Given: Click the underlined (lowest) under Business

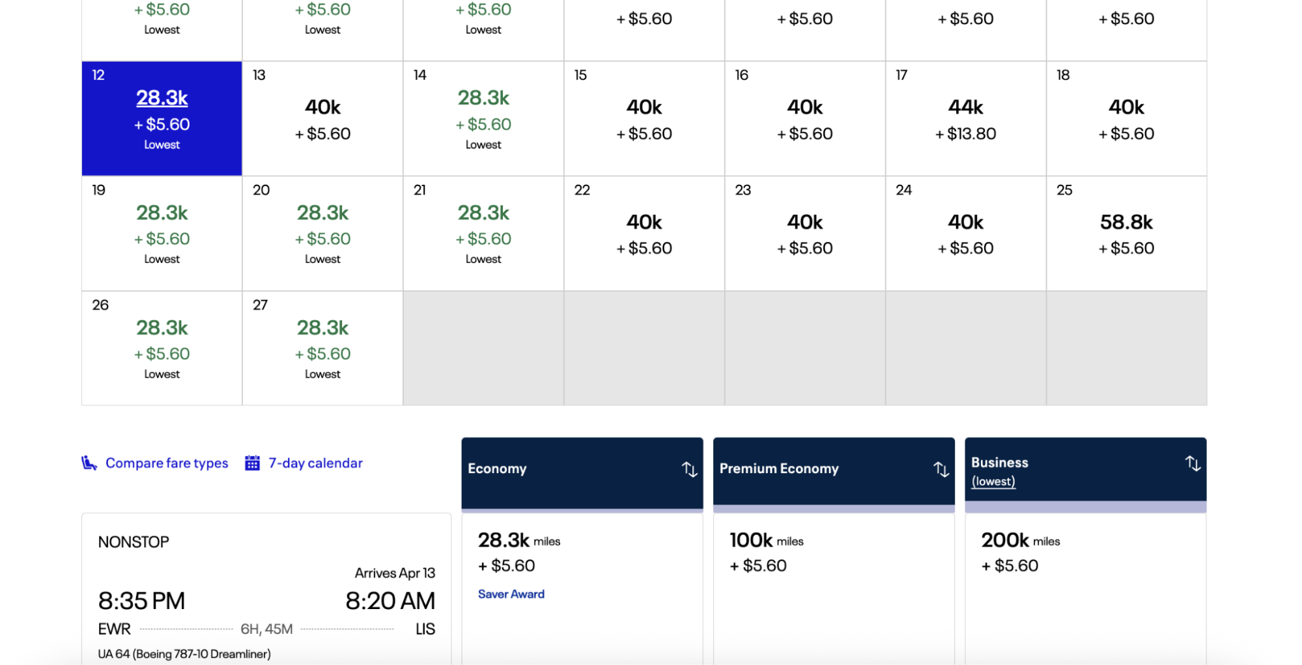Looking at the screenshot, I should tap(993, 482).
